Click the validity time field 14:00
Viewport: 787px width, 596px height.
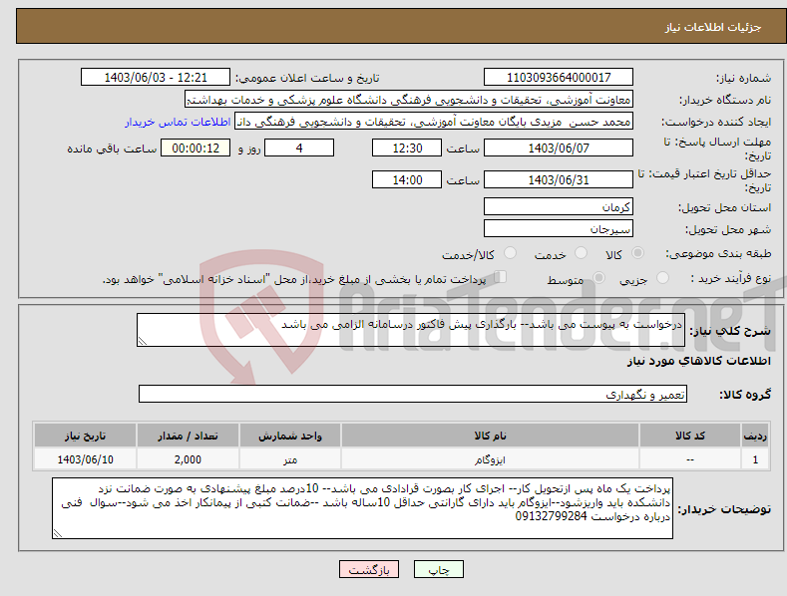tap(407, 179)
